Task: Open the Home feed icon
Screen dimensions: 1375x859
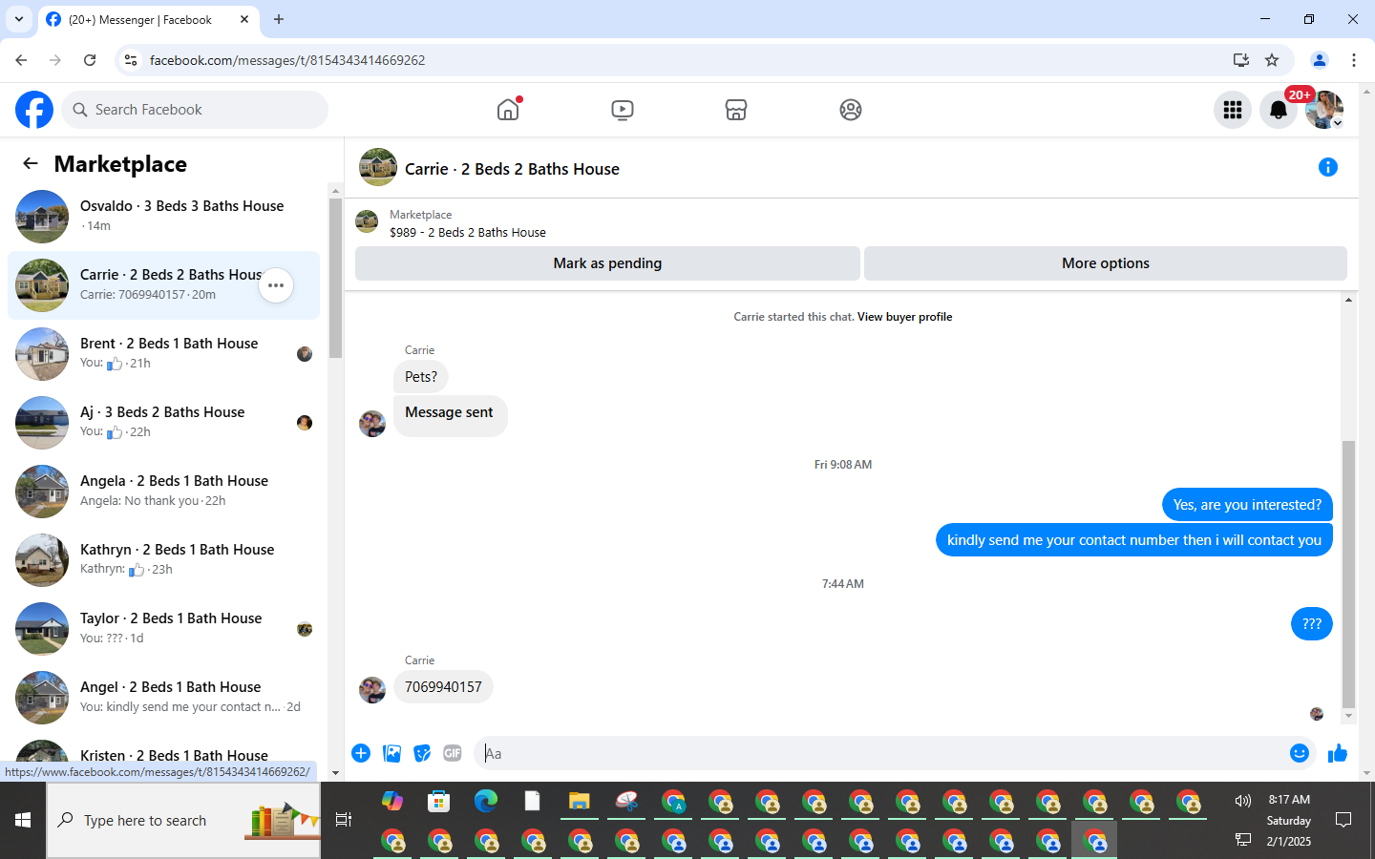Action: (508, 110)
